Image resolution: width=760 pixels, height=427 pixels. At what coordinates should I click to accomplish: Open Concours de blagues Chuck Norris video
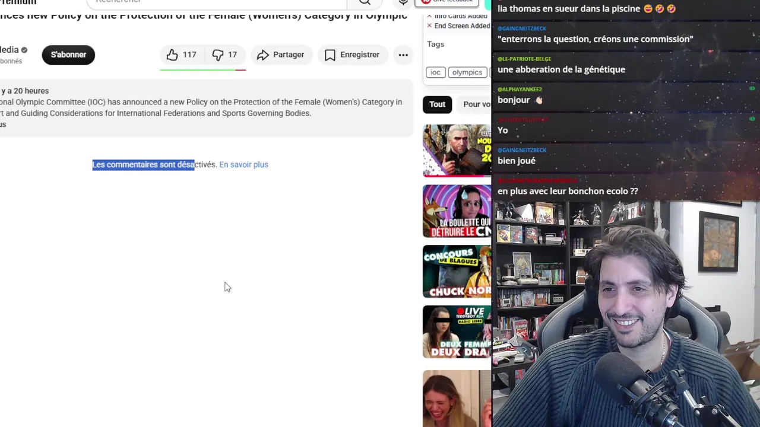[457, 272]
